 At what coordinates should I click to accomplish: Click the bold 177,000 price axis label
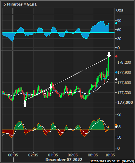(125, 102)
